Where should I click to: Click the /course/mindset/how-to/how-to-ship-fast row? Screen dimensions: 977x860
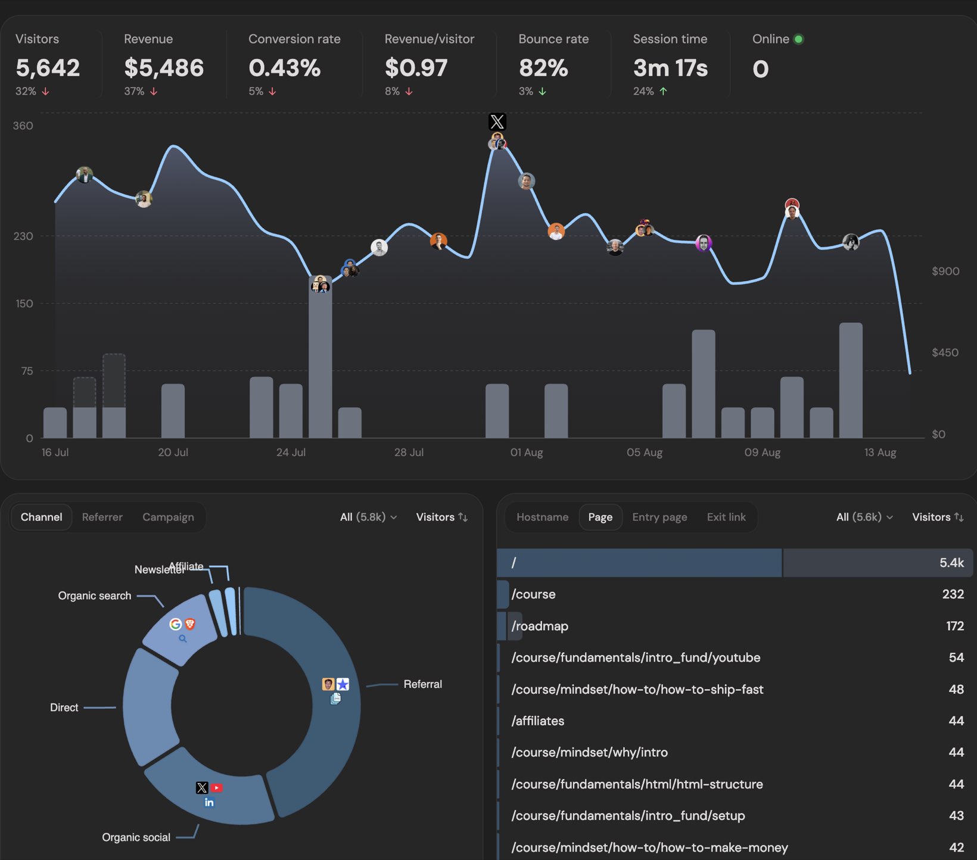[x=735, y=689]
